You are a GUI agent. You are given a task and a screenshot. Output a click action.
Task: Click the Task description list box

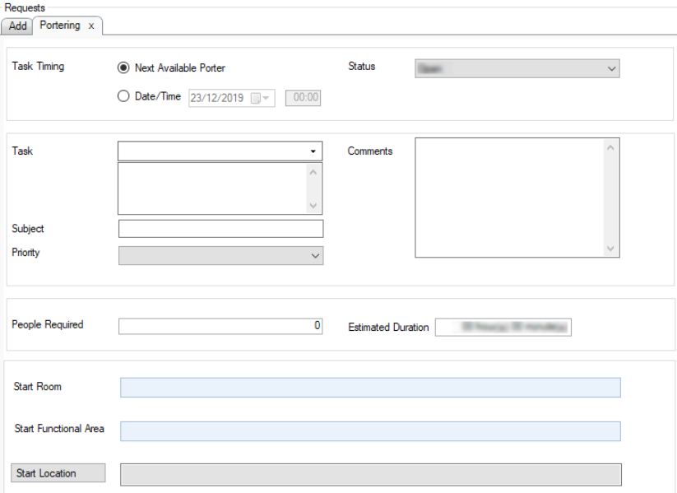pyautogui.click(x=212, y=188)
